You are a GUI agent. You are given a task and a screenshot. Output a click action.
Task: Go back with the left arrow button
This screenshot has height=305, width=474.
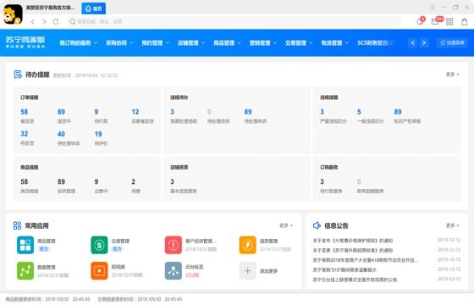pos(33,22)
